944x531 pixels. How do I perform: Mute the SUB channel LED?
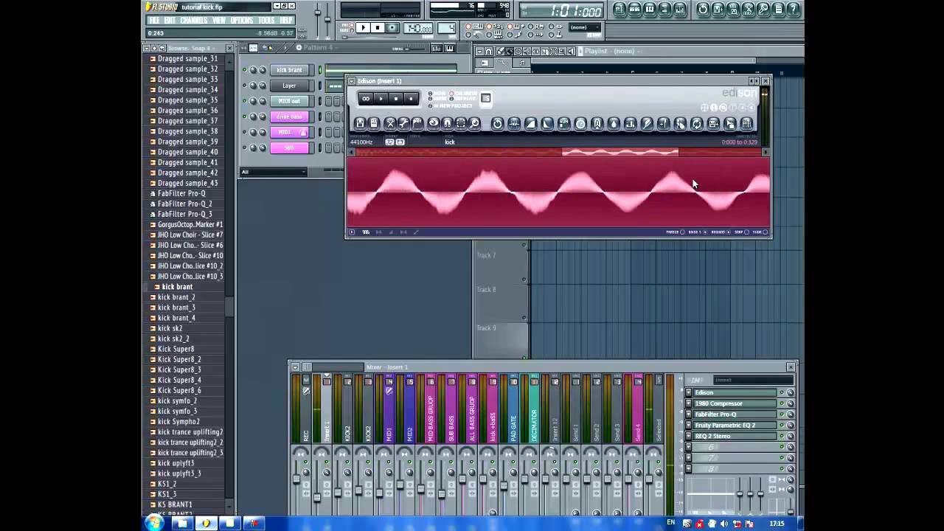click(245, 147)
